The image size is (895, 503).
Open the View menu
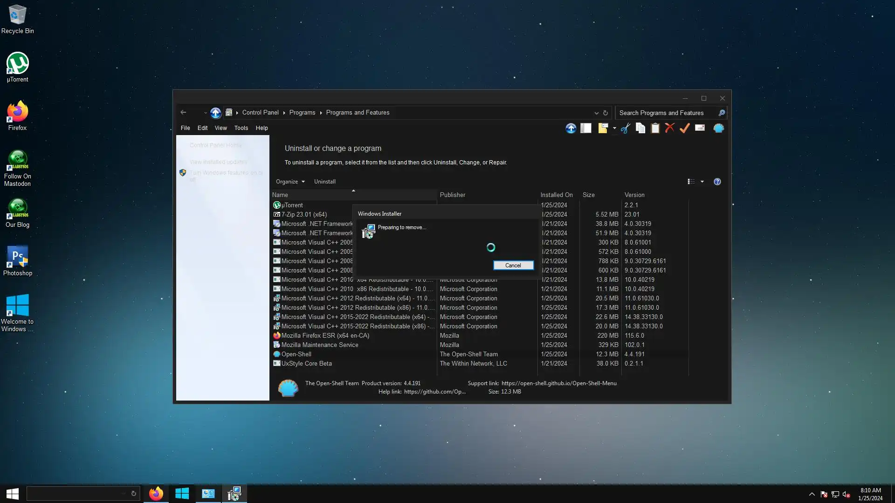(x=220, y=128)
